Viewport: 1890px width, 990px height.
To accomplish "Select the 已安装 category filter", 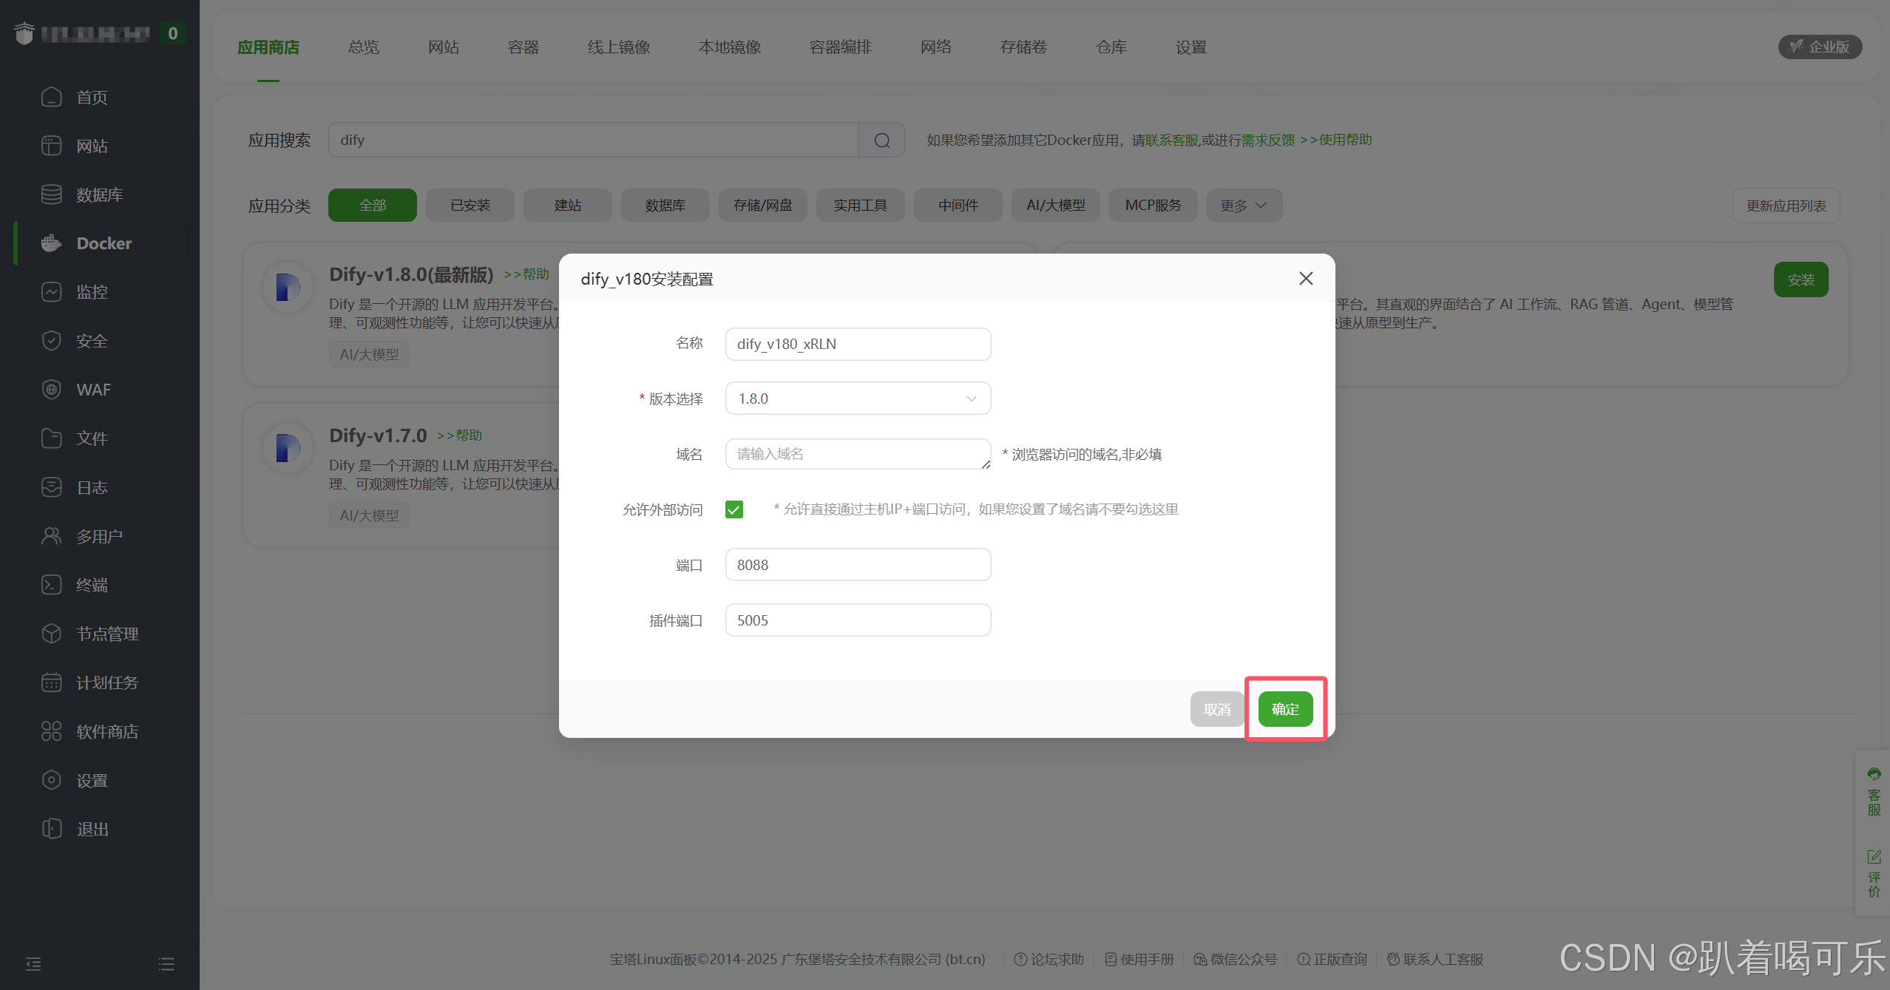I will click(470, 206).
